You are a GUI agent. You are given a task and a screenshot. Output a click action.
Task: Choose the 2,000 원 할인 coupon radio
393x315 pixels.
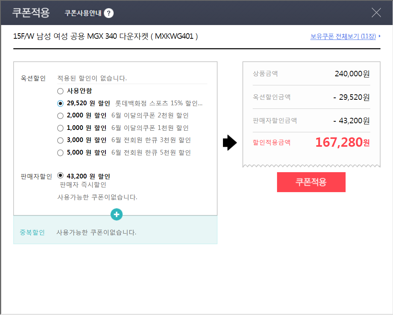[60, 115]
